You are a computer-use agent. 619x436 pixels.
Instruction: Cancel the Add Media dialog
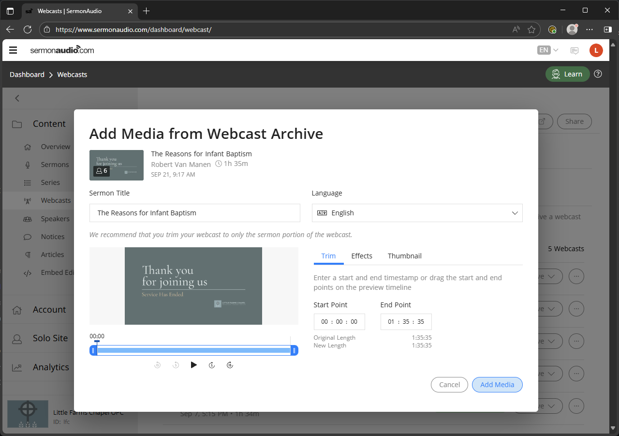point(449,385)
